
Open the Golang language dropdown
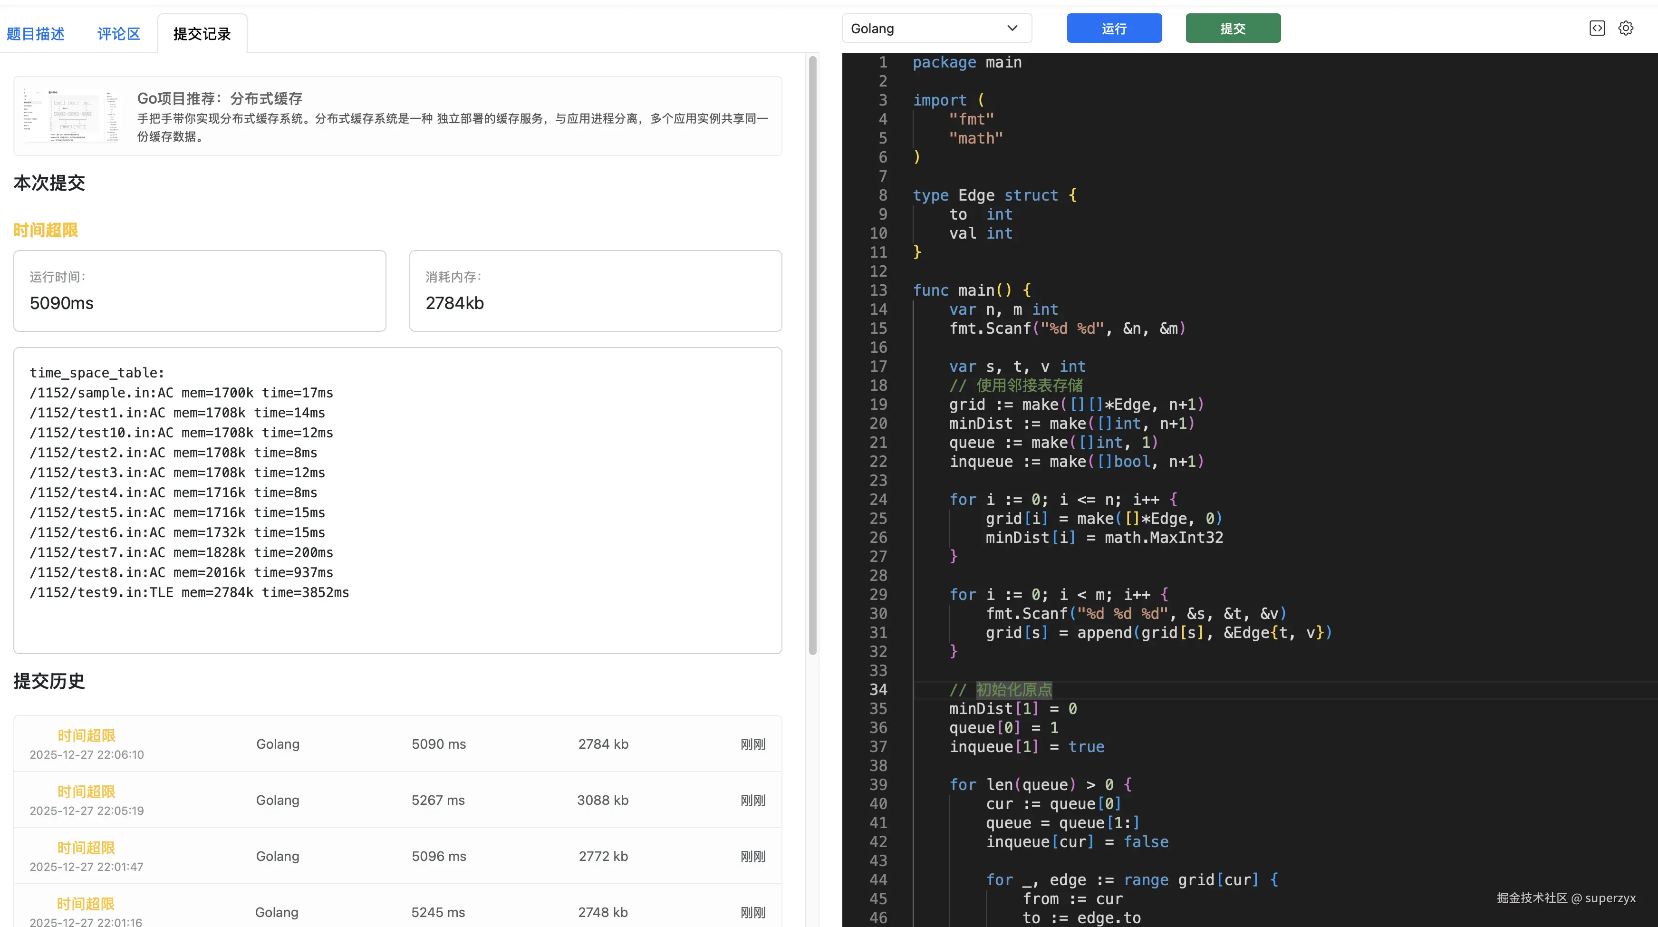(x=936, y=29)
